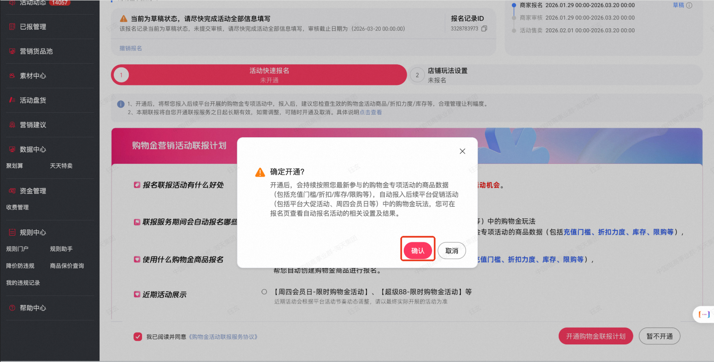Image resolution: width=714 pixels, height=362 pixels.
Task: Go to 聚划算 sub-item
Action: (15, 166)
